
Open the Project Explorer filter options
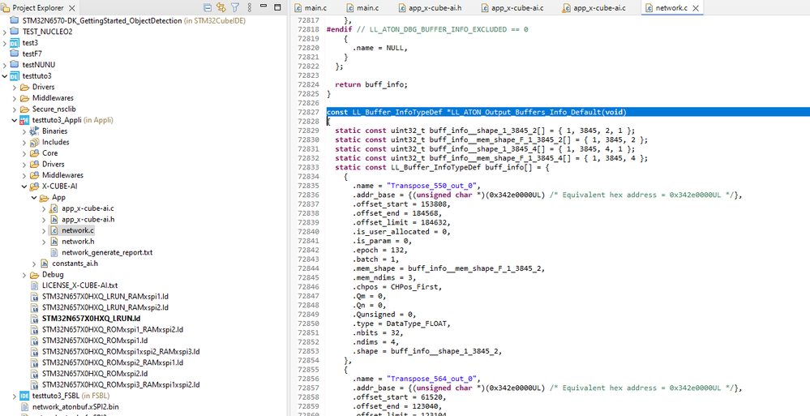[235, 8]
